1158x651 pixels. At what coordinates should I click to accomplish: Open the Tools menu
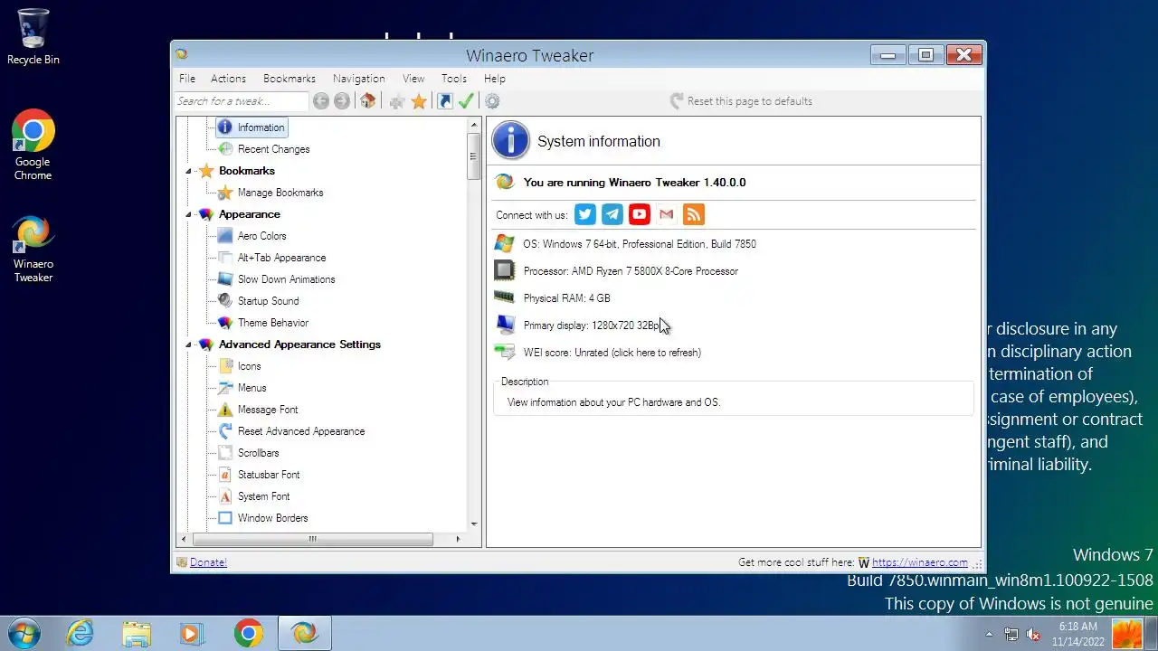[x=454, y=79]
